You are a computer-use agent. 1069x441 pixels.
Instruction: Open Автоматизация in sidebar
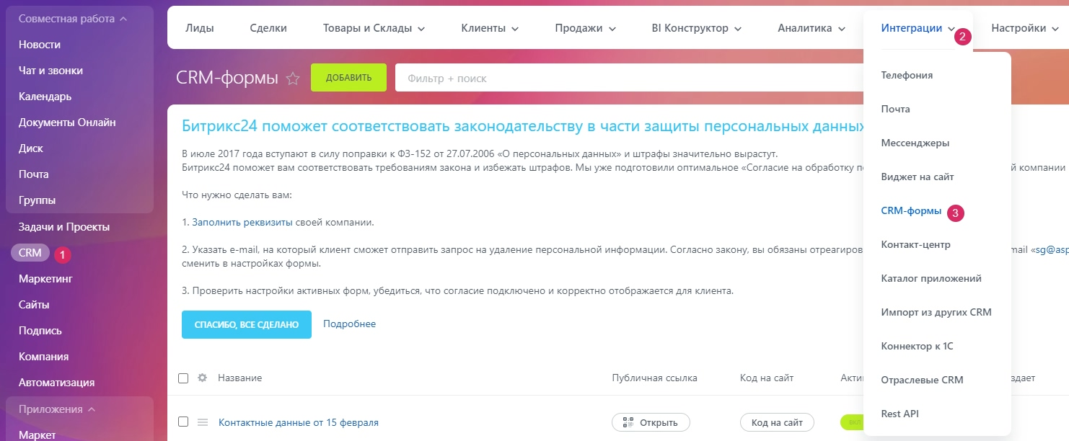pos(57,383)
